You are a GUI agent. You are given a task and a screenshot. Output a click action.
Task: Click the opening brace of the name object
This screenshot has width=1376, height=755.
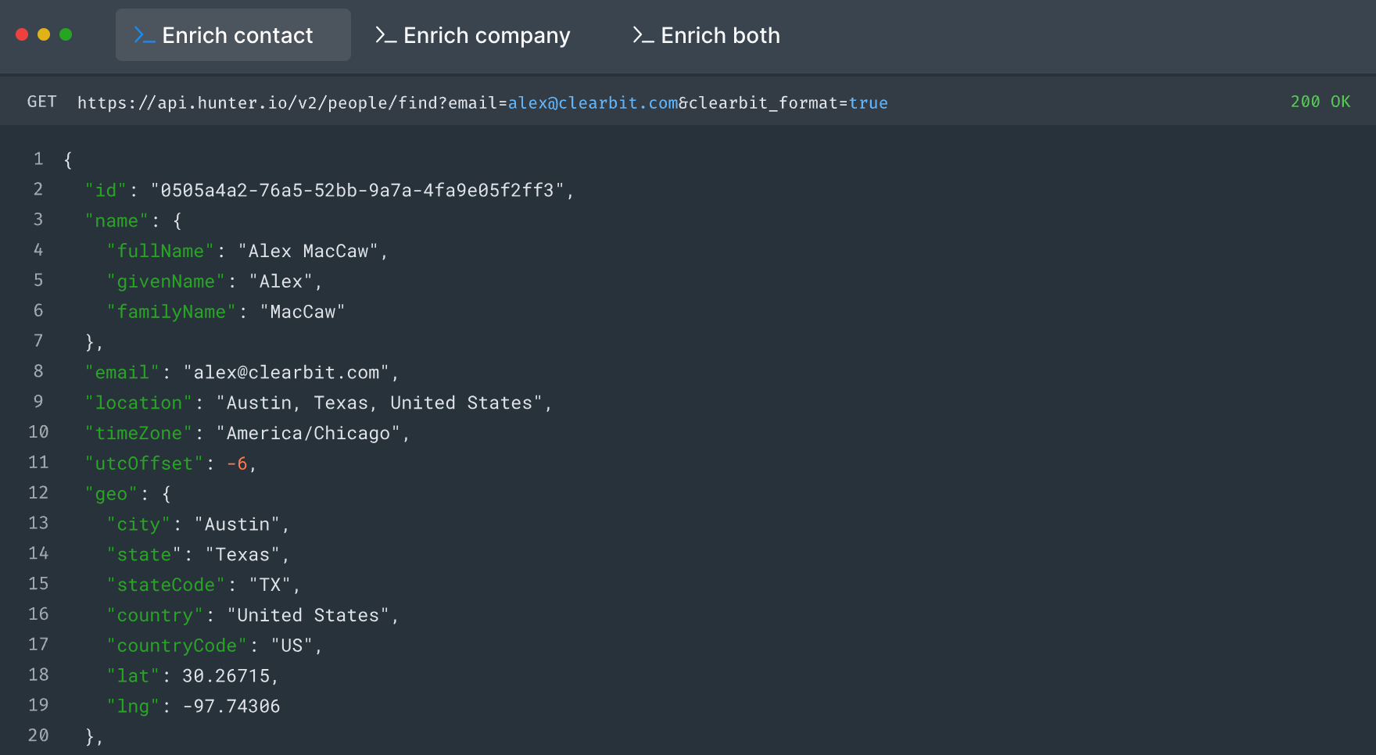(x=176, y=220)
